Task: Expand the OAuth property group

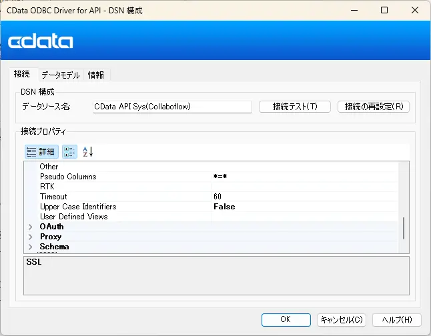Action: tap(30, 227)
